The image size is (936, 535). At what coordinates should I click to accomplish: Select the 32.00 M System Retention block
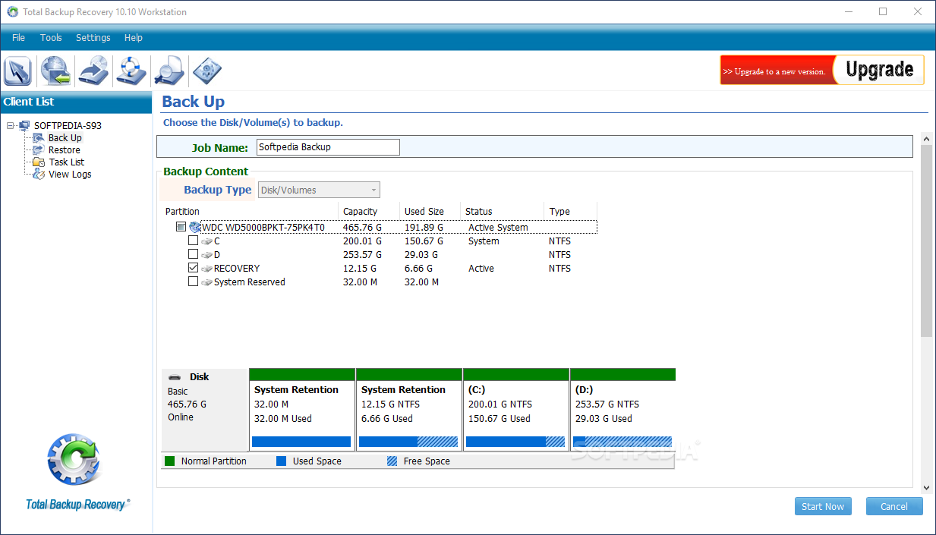coord(302,410)
